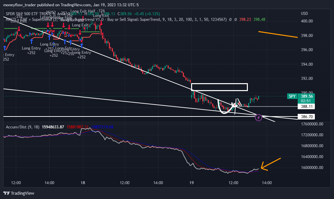Click the 16800000.00 volume axis label
The width and height of the screenshot is (334, 199).
312,146
